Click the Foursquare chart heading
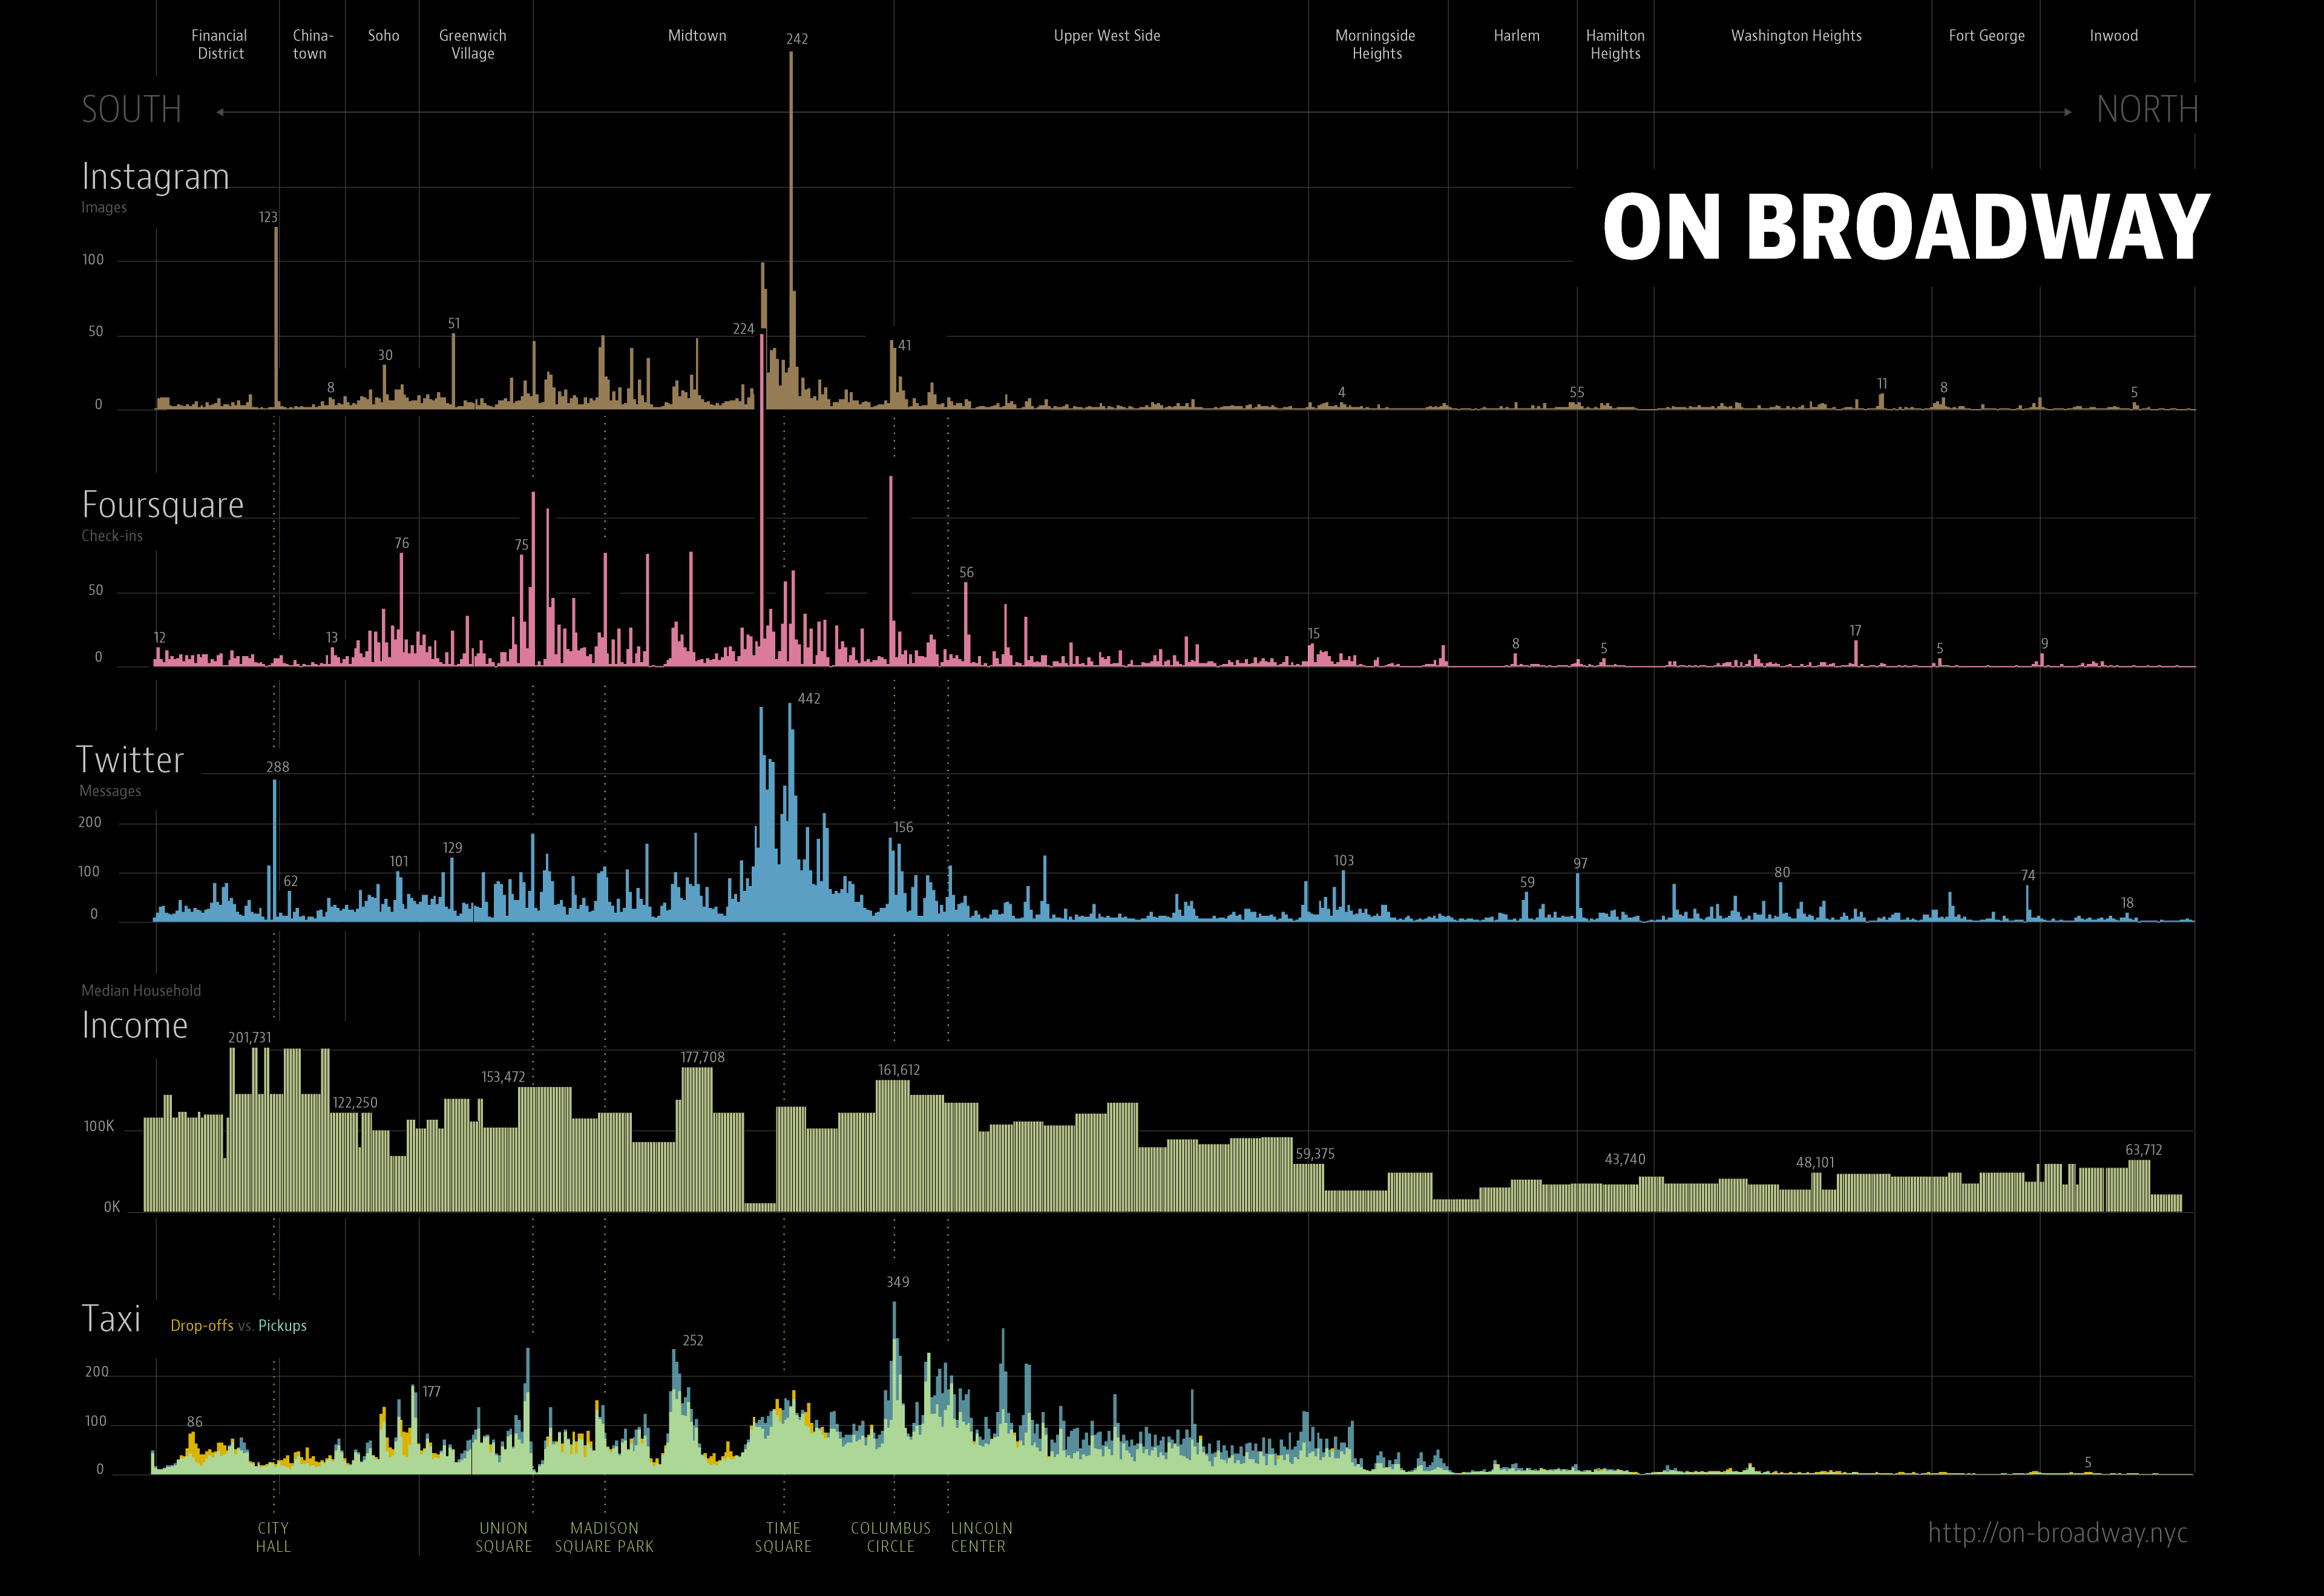 [x=162, y=505]
